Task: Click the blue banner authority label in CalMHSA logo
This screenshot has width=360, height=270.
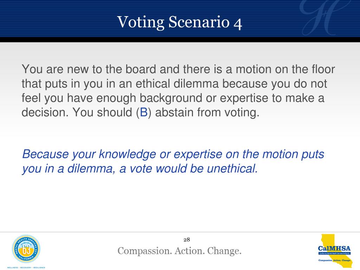Action: pyautogui.click(x=334, y=253)
